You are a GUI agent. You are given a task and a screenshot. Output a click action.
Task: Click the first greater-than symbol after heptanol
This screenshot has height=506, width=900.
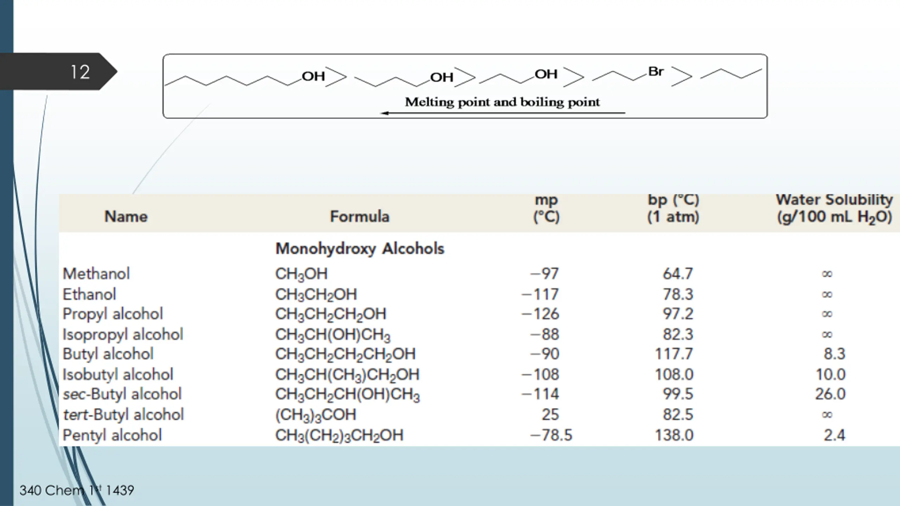(336, 77)
